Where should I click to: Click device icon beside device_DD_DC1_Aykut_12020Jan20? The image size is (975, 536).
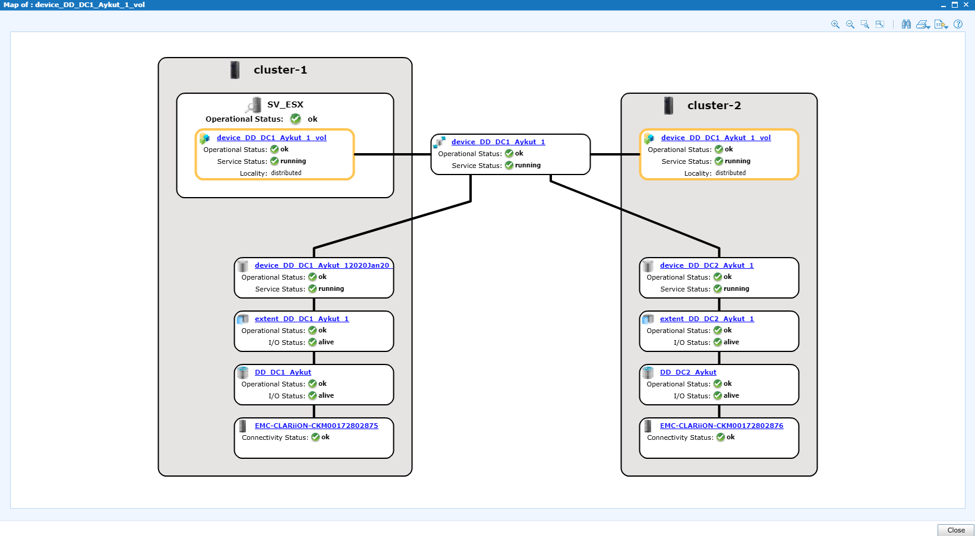(243, 266)
